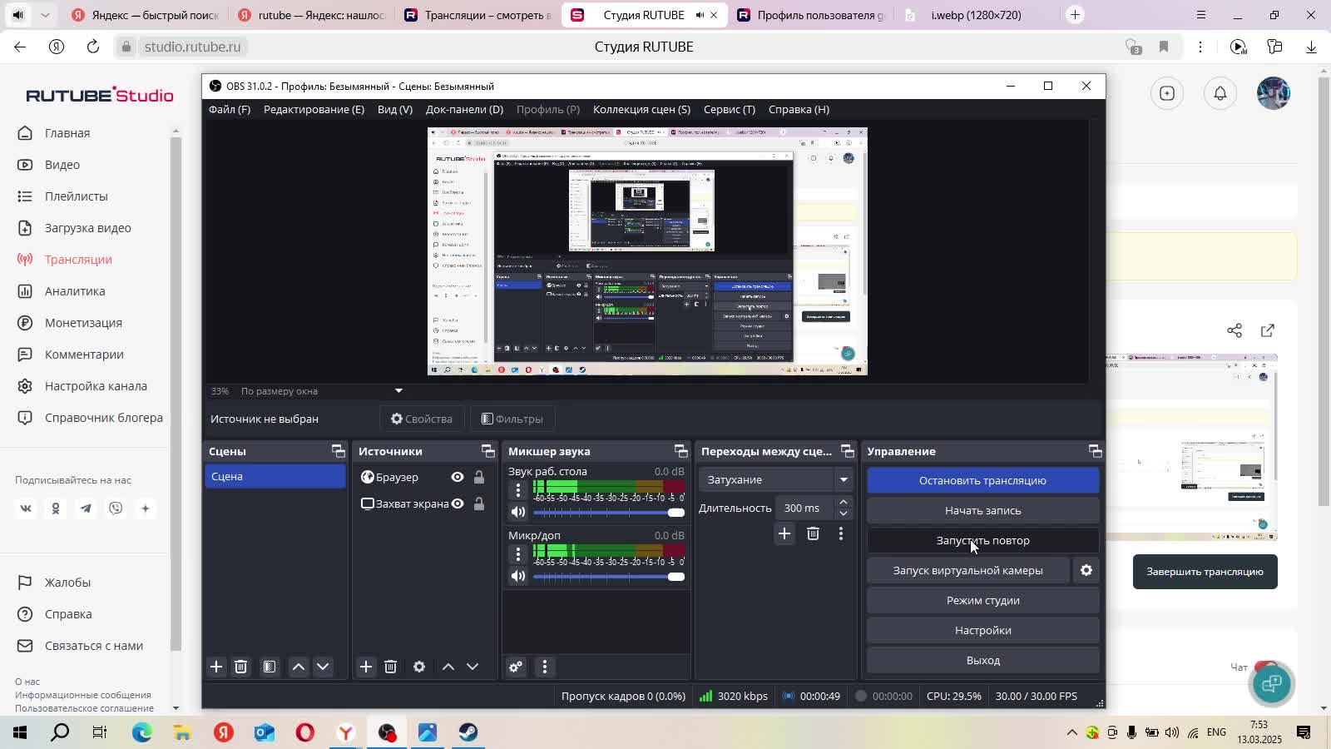Undock the audio mixer panel
Viewport: 1331px width, 749px height.
pyautogui.click(x=681, y=451)
